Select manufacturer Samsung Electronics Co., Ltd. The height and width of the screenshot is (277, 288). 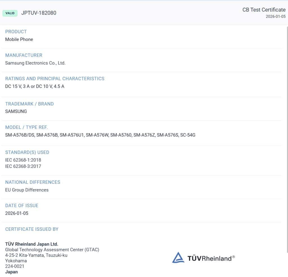pos(35,63)
